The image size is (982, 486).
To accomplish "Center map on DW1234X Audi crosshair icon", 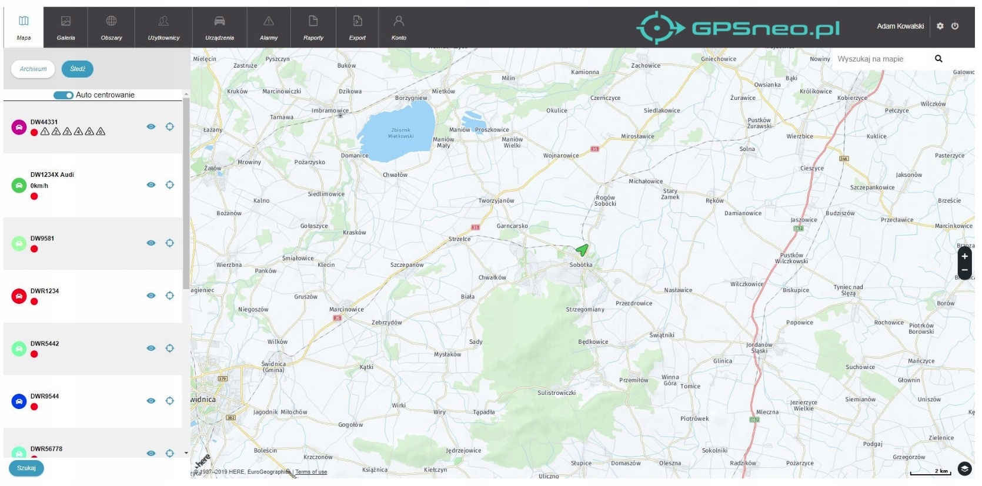I will (x=170, y=185).
